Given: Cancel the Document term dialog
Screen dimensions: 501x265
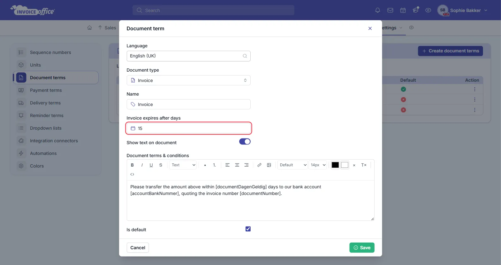Looking at the screenshot, I should click(138, 248).
